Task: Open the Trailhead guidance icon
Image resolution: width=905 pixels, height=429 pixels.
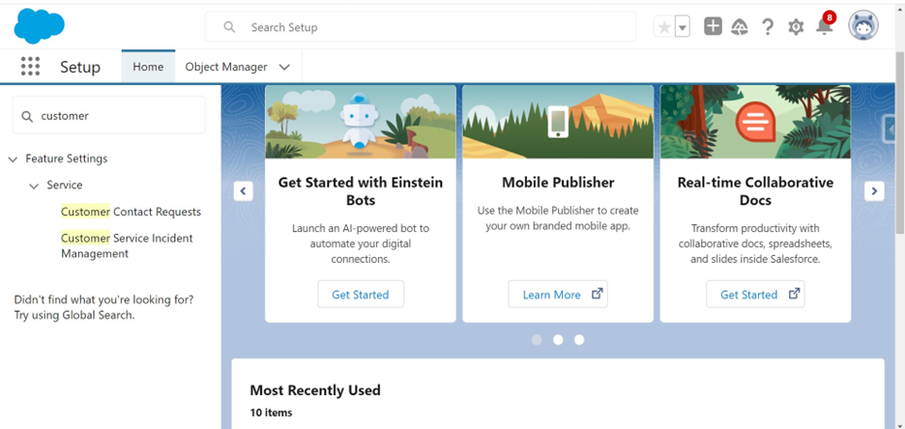Action: (x=740, y=26)
